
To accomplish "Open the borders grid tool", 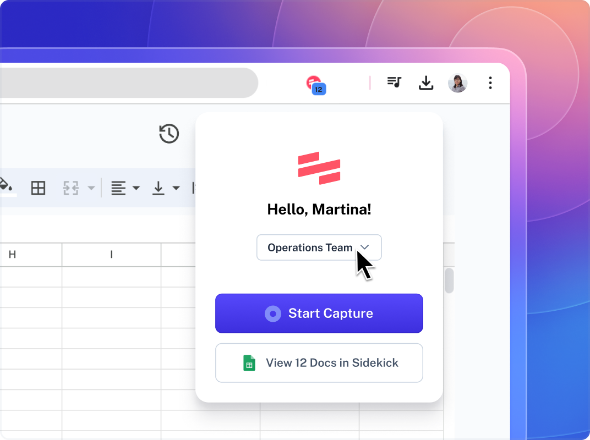I will (38, 188).
